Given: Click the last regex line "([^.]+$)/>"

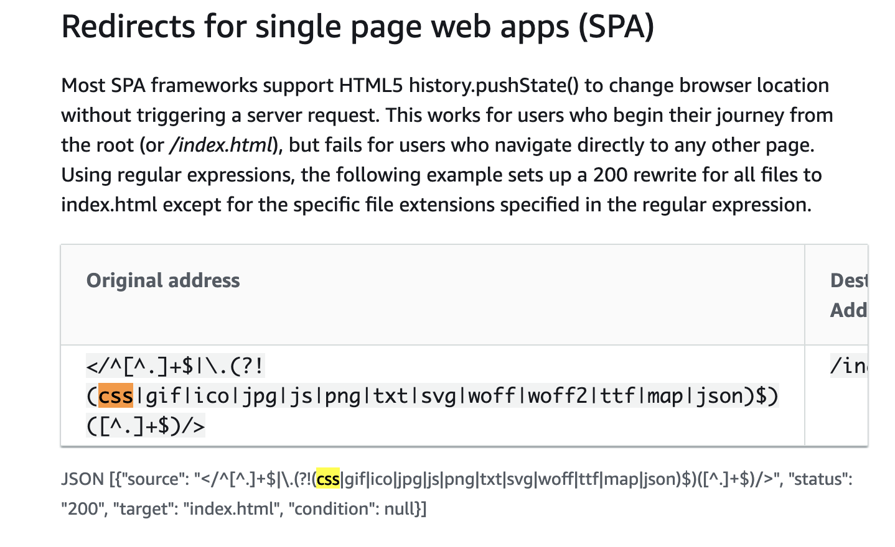Looking at the screenshot, I should point(146,426).
